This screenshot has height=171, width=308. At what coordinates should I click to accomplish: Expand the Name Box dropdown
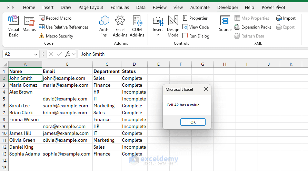36,54
